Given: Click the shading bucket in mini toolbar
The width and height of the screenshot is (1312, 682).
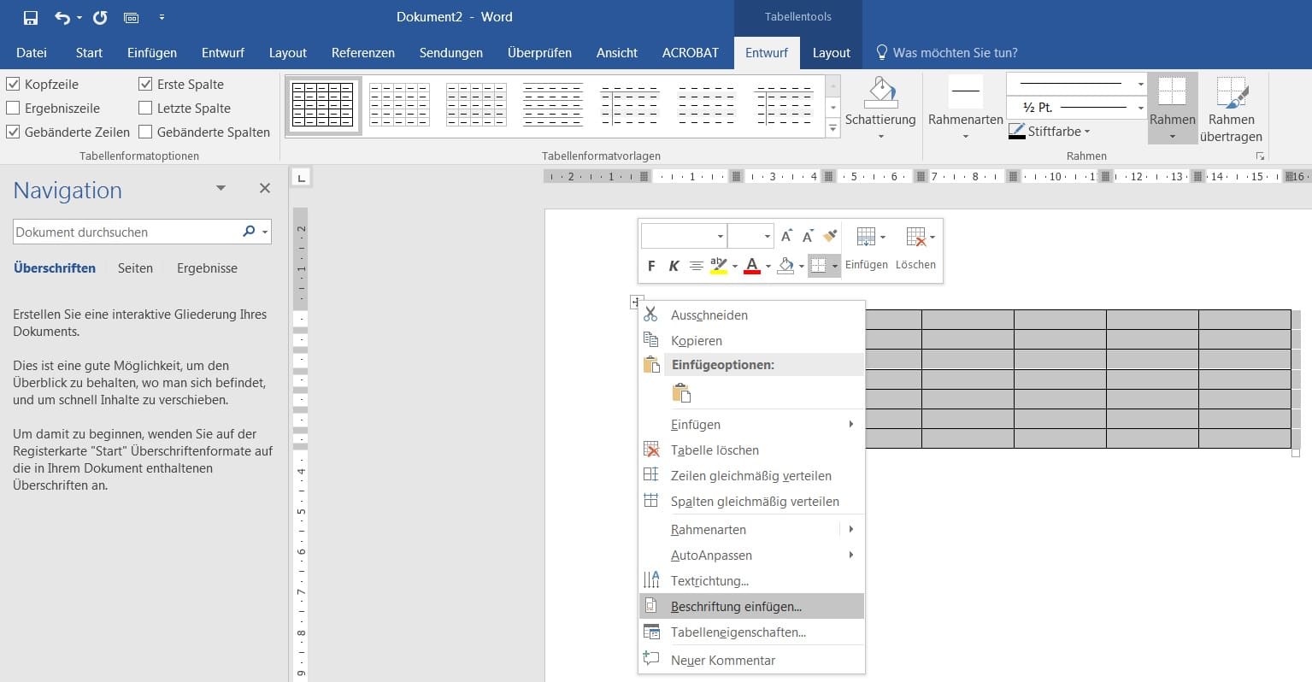Looking at the screenshot, I should [786, 266].
